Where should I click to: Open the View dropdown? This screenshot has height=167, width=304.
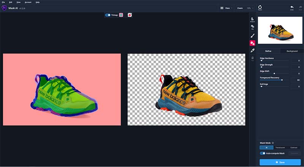click(226, 8)
